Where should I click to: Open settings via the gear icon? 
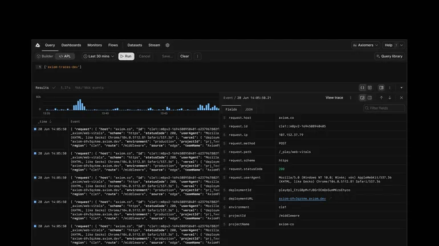tap(167, 45)
